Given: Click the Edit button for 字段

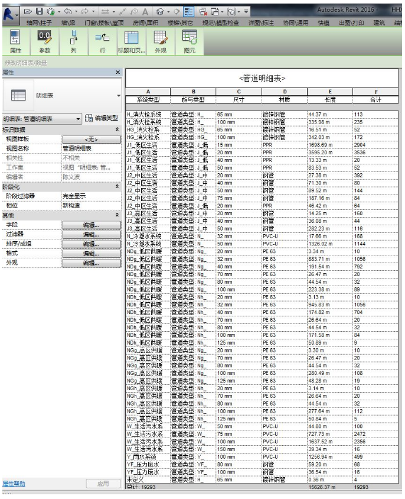Looking at the screenshot, I should tap(92, 225).
